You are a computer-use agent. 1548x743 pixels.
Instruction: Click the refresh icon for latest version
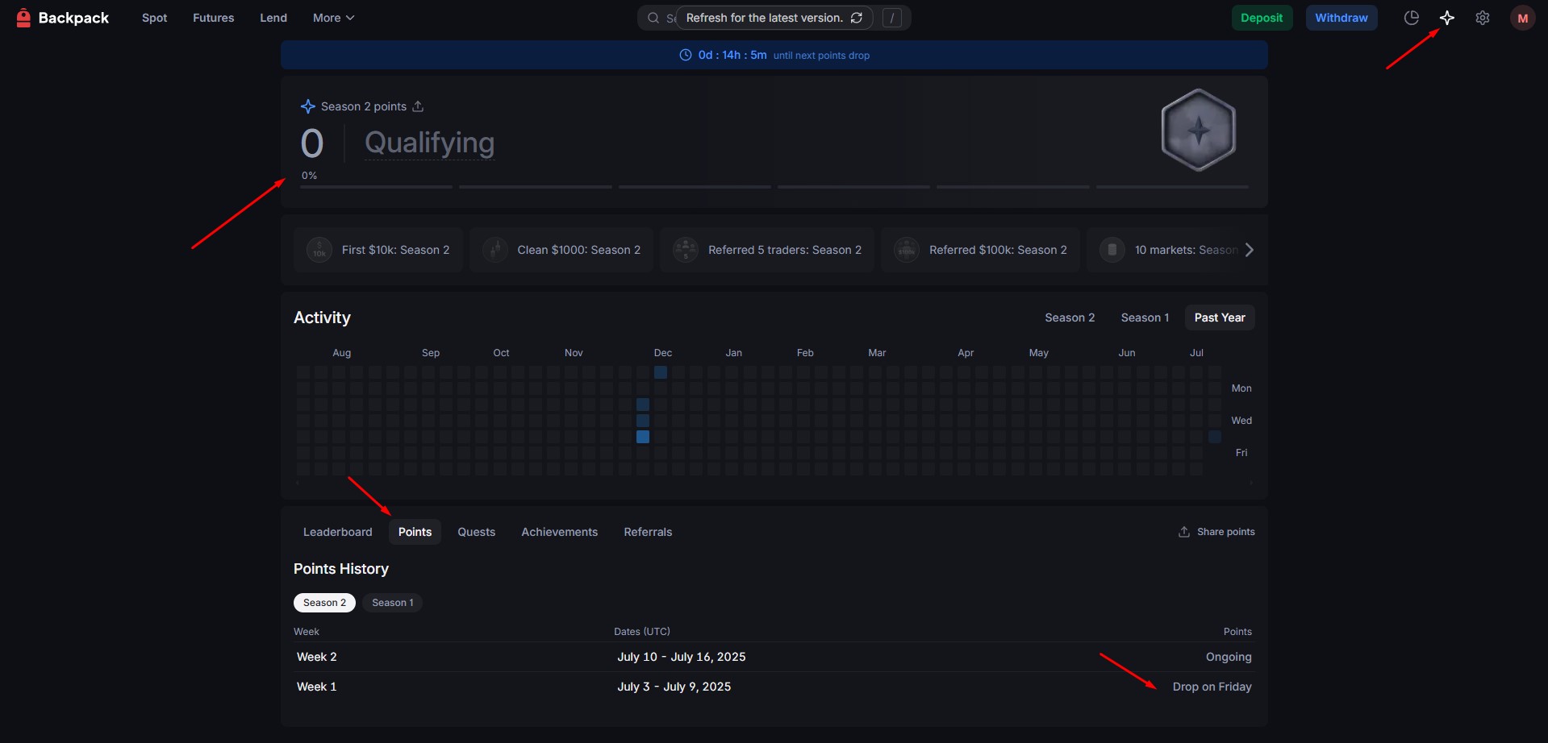[x=857, y=18]
